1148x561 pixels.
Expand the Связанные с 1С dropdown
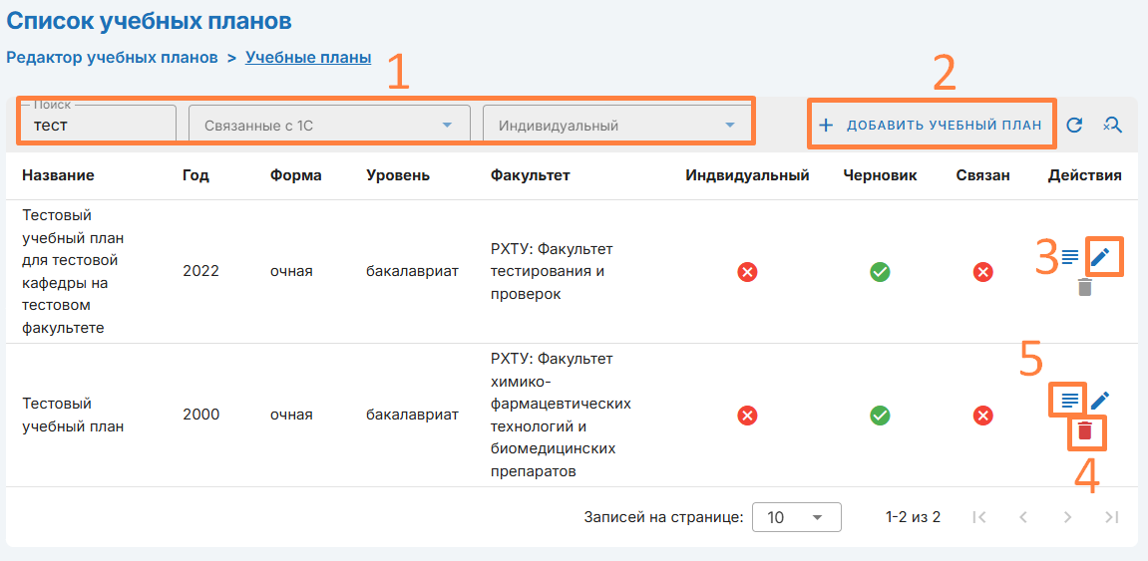coord(328,126)
